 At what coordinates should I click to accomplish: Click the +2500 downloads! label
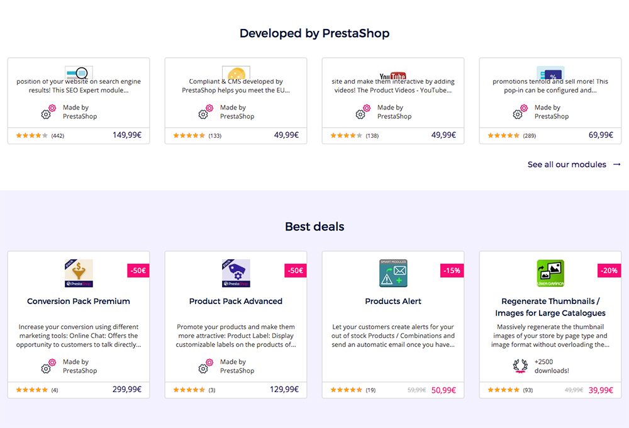point(552,366)
